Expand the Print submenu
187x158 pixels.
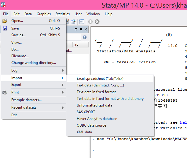[34, 92]
